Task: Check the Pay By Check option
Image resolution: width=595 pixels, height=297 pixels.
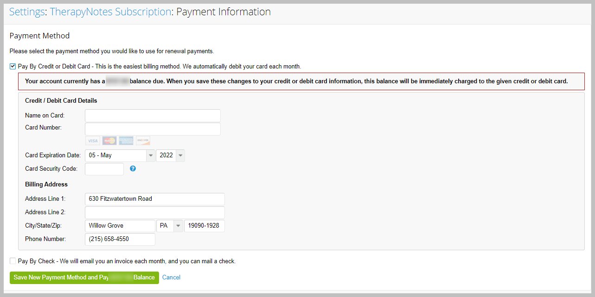Action: (x=13, y=261)
